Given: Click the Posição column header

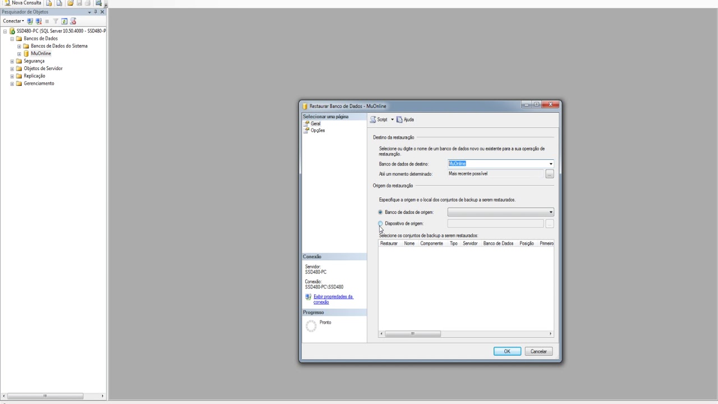Looking at the screenshot, I should pyautogui.click(x=527, y=244).
